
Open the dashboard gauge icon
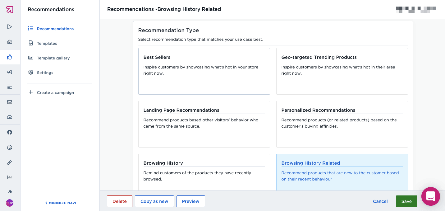coord(10,42)
